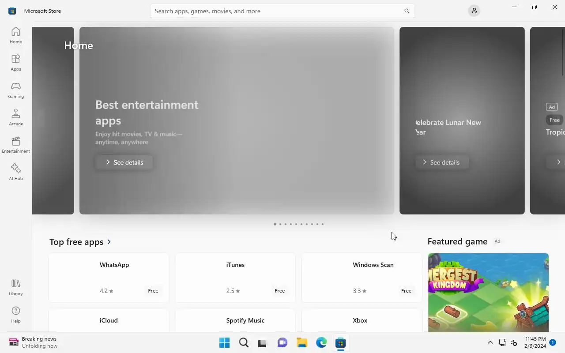Open the AI Hub section
This screenshot has height=353, width=565.
(x=16, y=172)
